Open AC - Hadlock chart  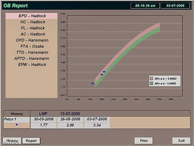pyautogui.click(x=31, y=34)
